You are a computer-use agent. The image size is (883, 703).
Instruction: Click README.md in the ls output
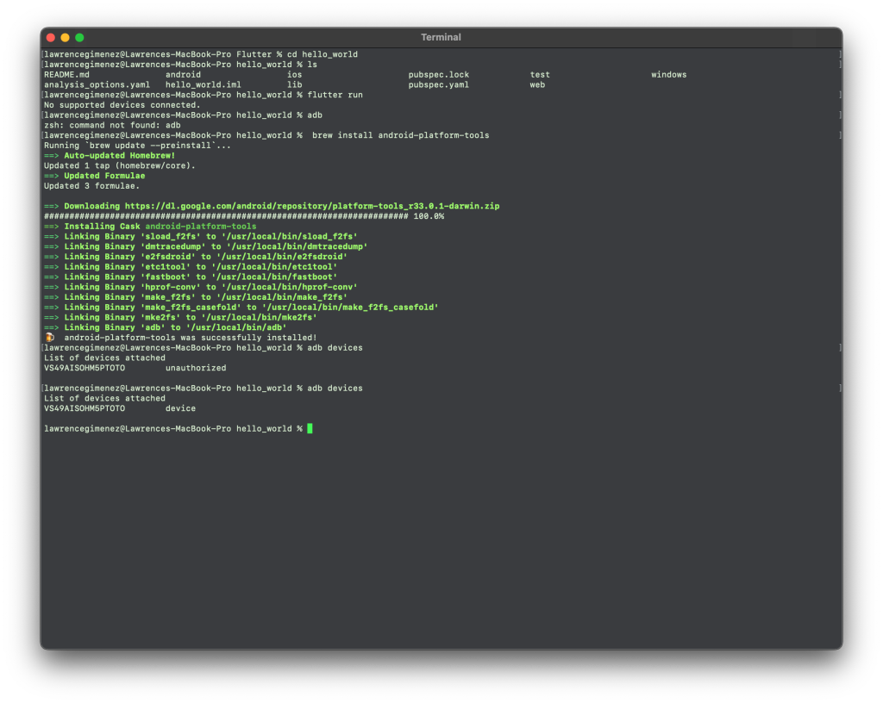tap(66, 75)
